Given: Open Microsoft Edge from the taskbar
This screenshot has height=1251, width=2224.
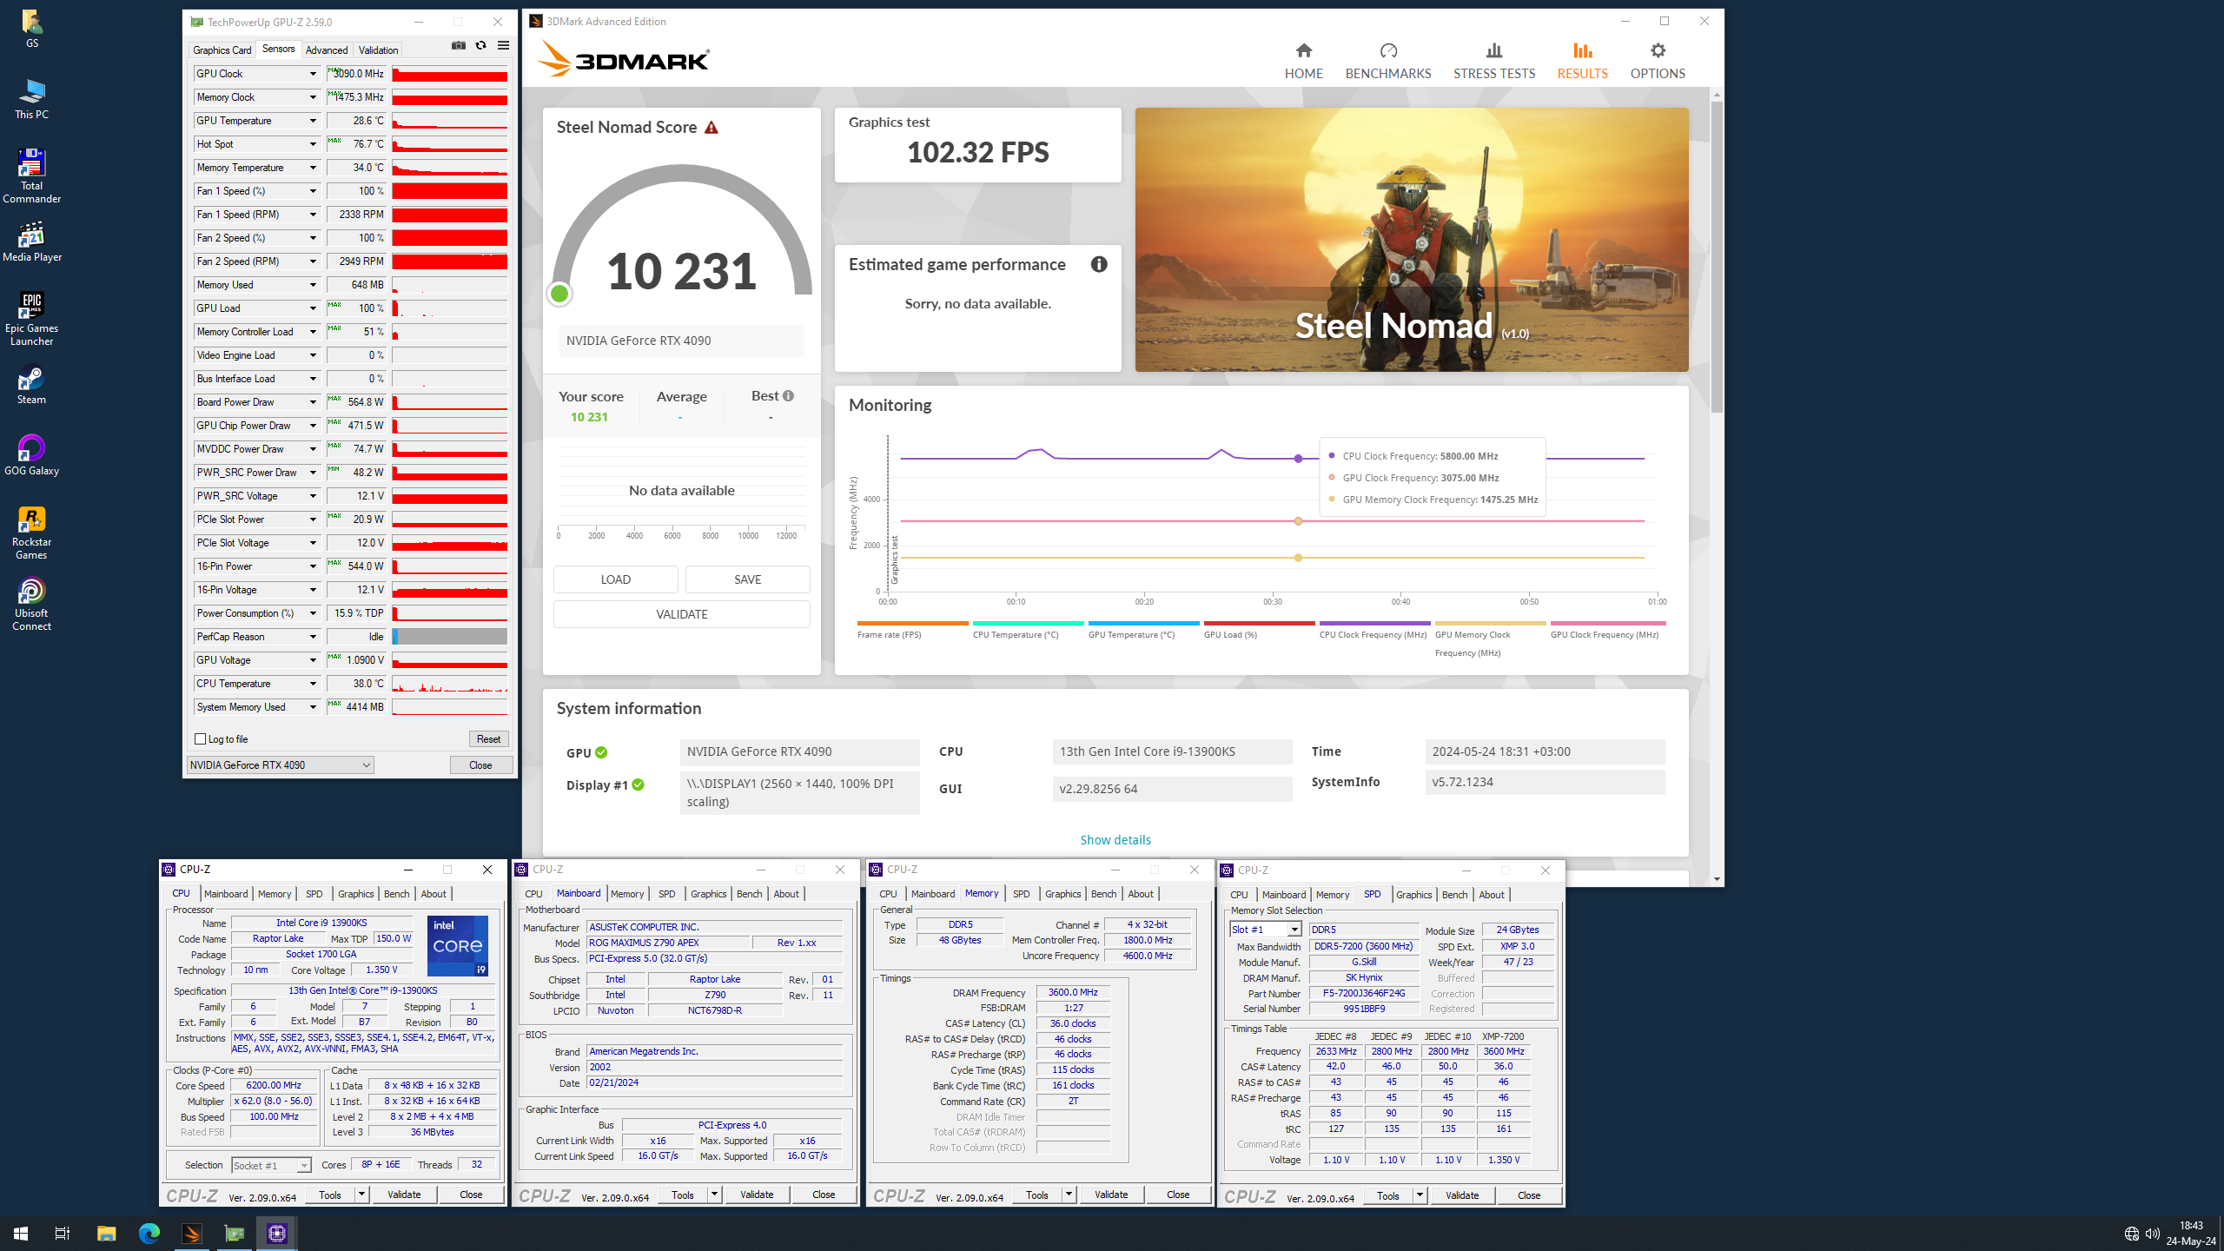Looking at the screenshot, I should pos(149,1233).
